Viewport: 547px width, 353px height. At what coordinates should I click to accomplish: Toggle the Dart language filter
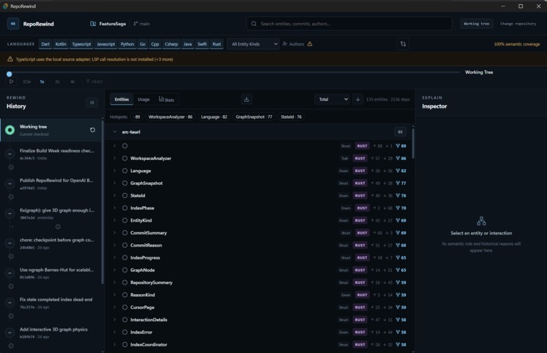pos(45,44)
